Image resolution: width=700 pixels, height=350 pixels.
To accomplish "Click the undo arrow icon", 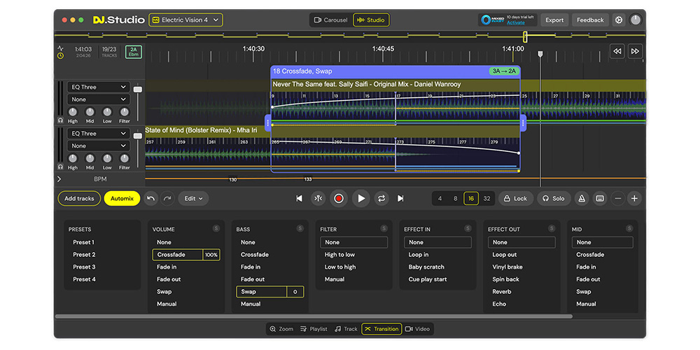I will pyautogui.click(x=151, y=199).
